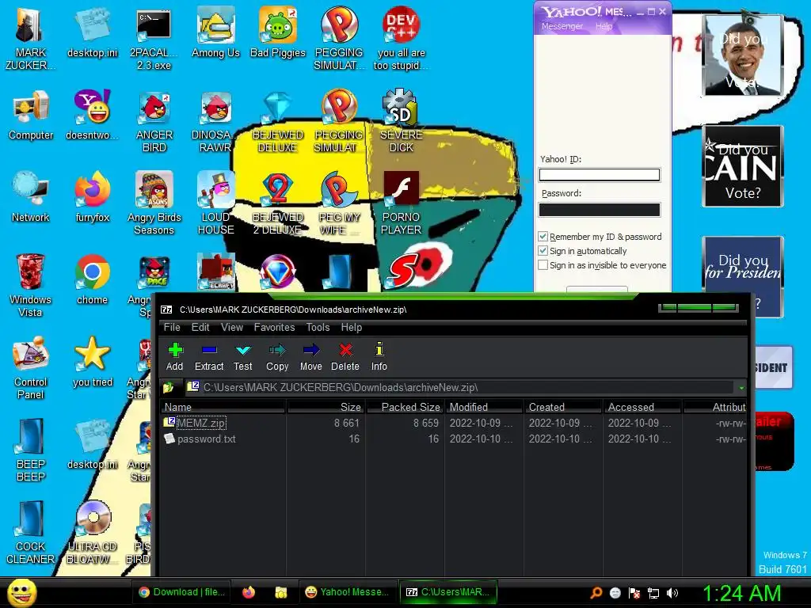The image size is (811, 608).
Task: Select the ANGER BIRD desktop icon
Action: (x=154, y=121)
